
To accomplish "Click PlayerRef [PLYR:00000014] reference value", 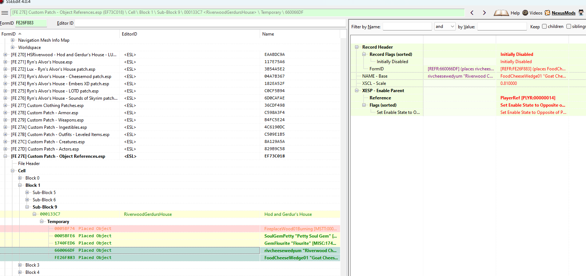I will (528, 98).
